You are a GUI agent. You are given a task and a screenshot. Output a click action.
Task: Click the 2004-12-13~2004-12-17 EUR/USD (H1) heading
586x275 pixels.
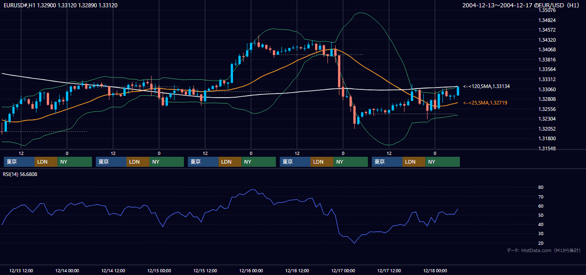pos(521,5)
